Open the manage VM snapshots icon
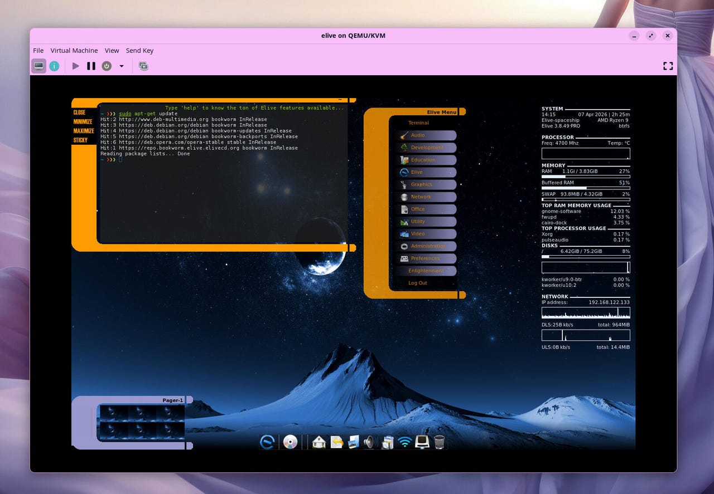The image size is (714, 494). 143,66
